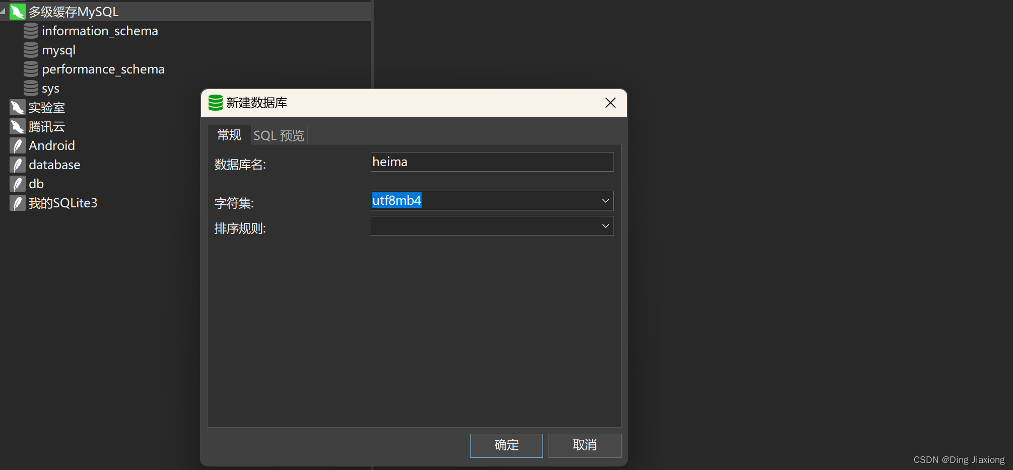Click the 腾讯云 connection icon
Viewport: 1013px width, 470px height.
18,126
